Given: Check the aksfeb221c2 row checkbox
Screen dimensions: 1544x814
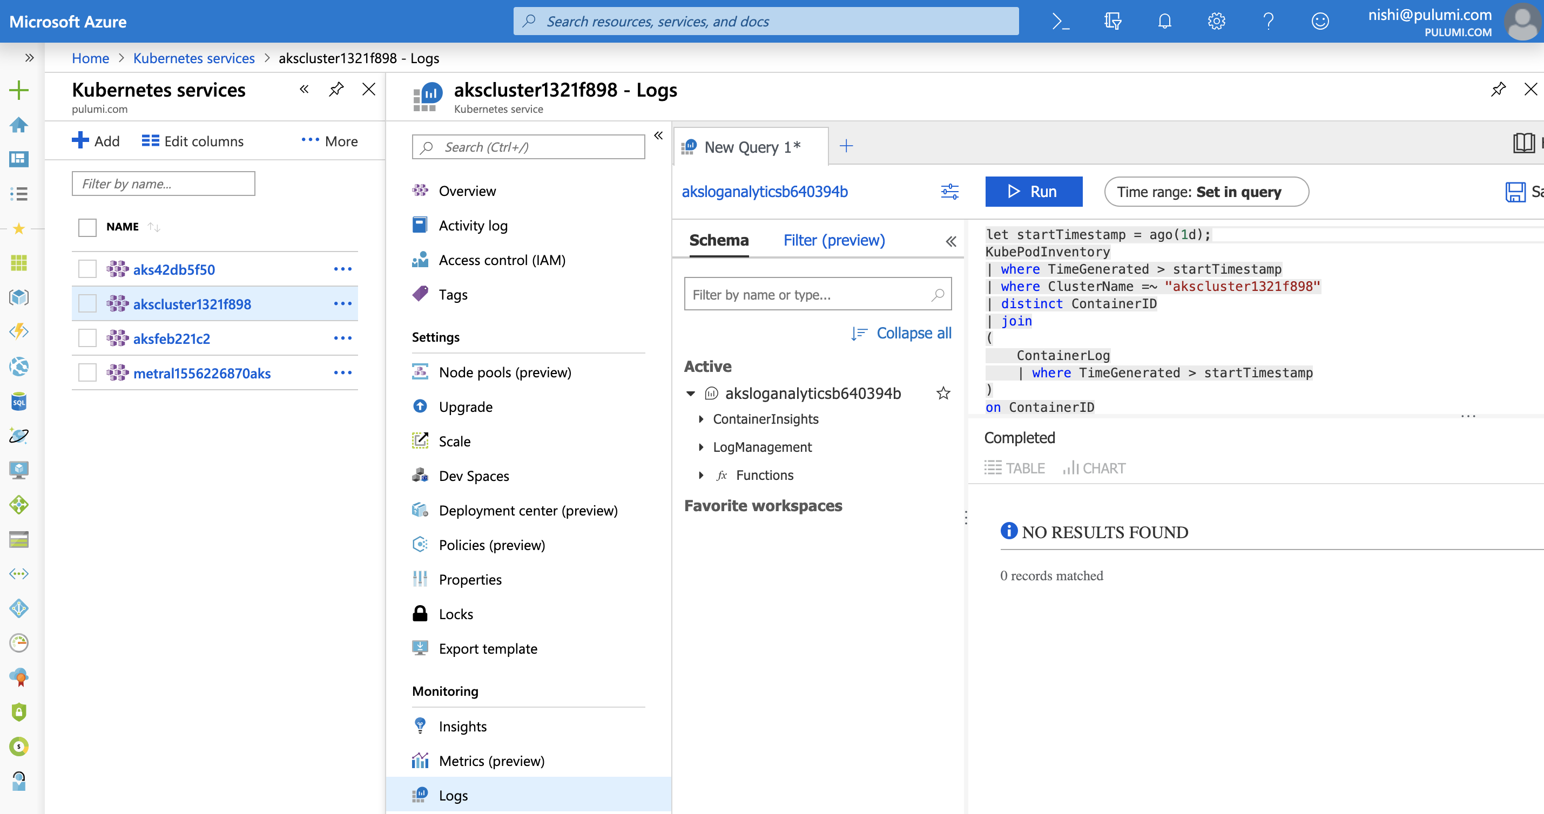Looking at the screenshot, I should click(87, 338).
